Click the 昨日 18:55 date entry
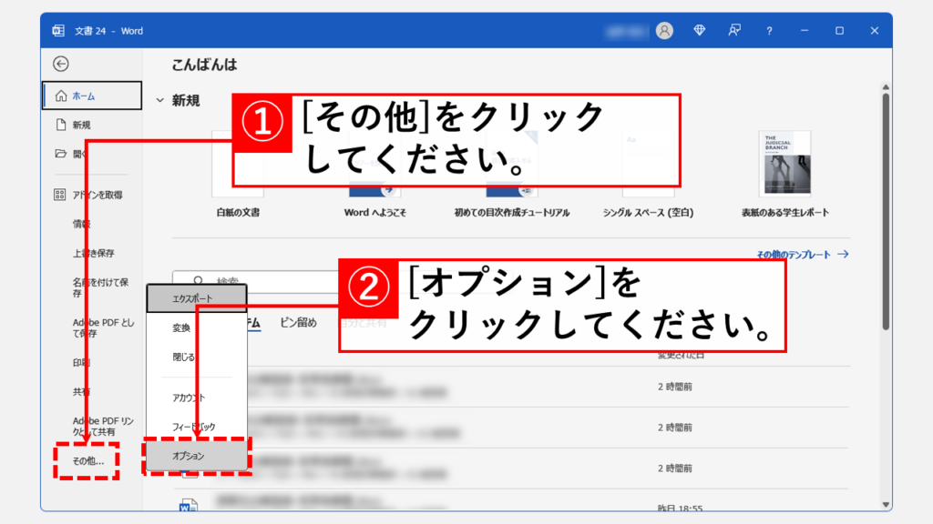 [680, 508]
